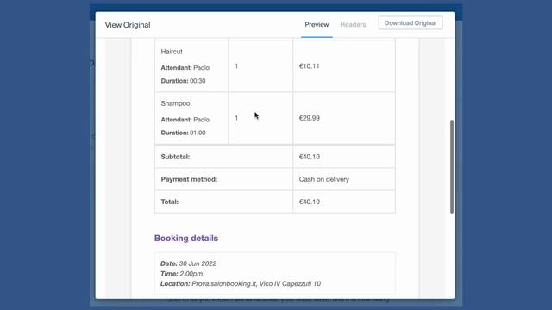The image size is (552, 310).
Task: Click the booking time 2:00pm
Action: click(191, 274)
